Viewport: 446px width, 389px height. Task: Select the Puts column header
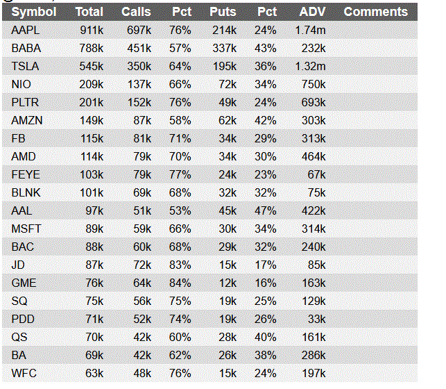coord(223,12)
